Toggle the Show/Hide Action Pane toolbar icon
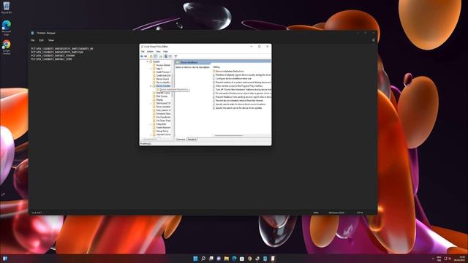 point(170,56)
